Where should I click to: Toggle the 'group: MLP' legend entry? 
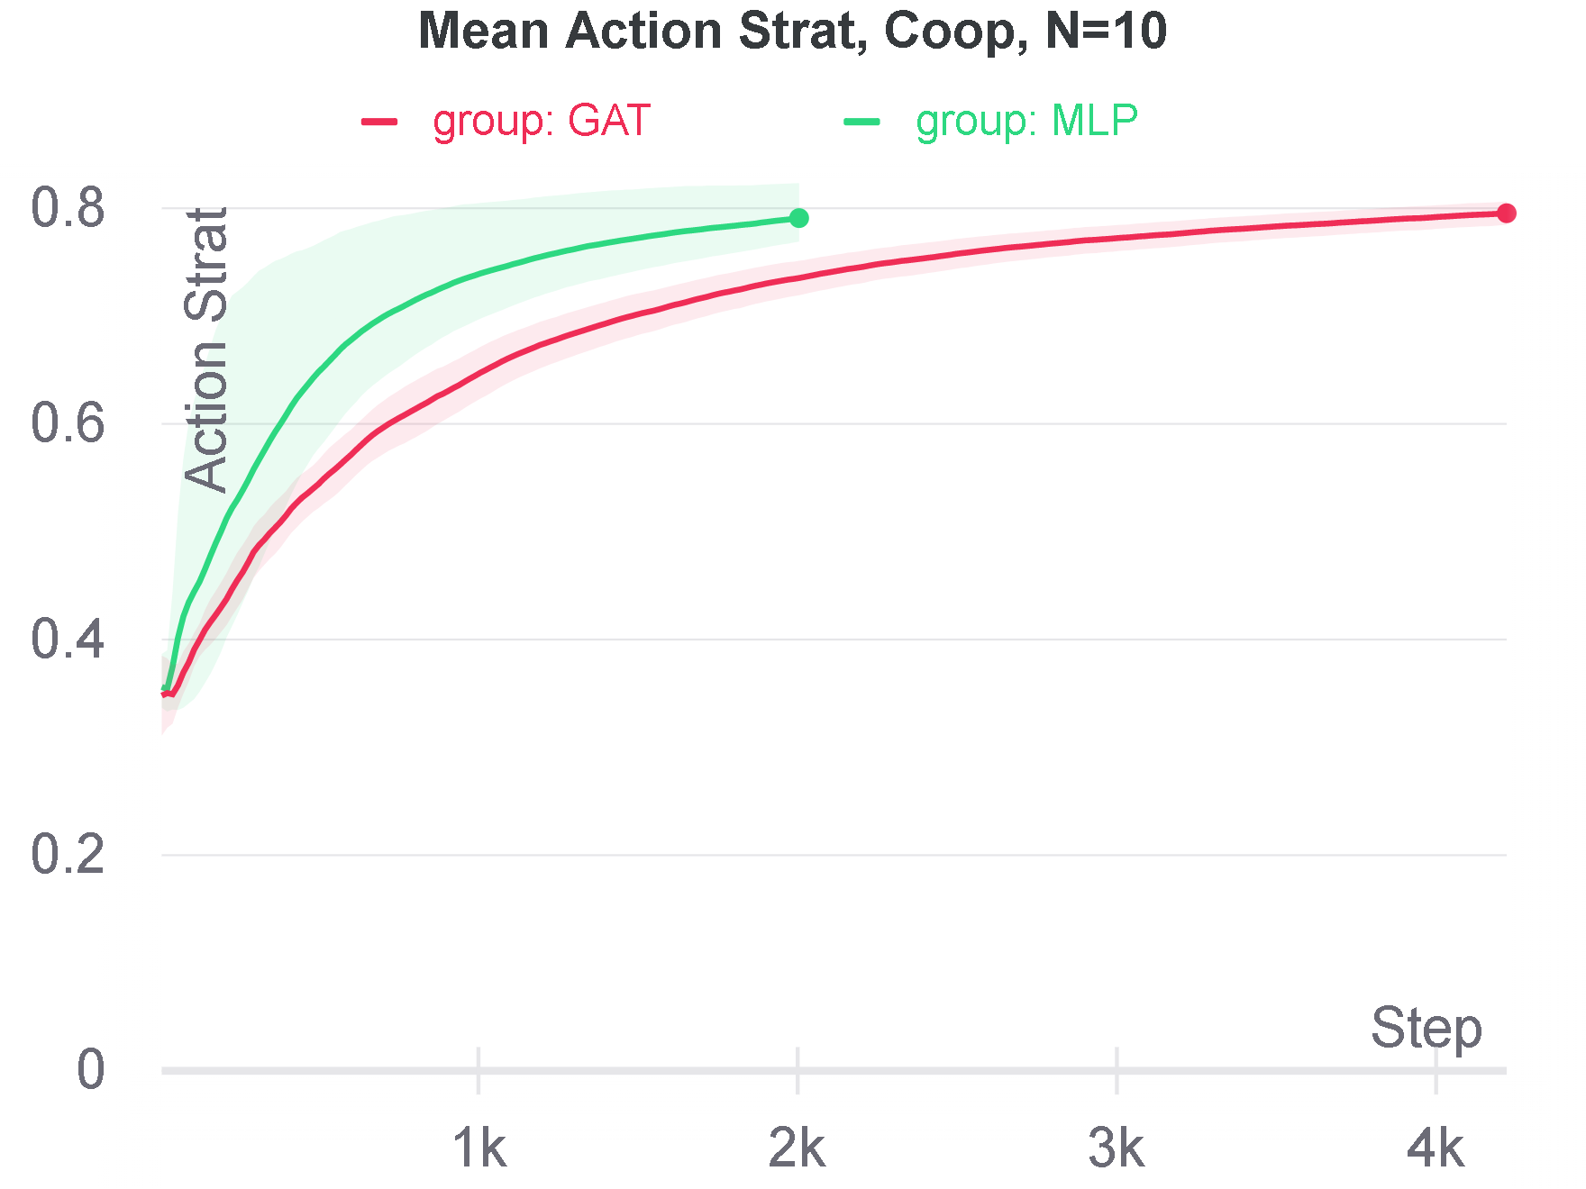pos(1026,122)
